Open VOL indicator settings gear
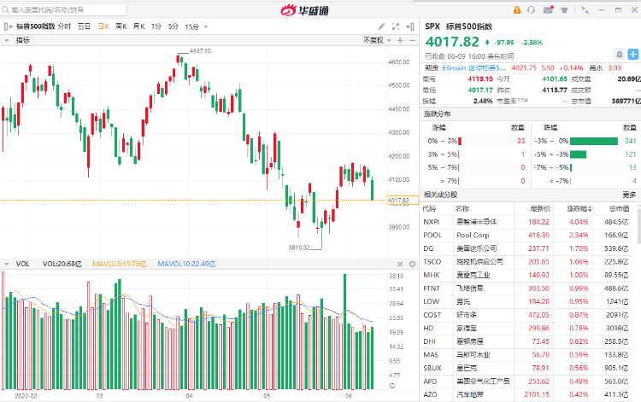The image size is (641, 402). click(x=412, y=264)
